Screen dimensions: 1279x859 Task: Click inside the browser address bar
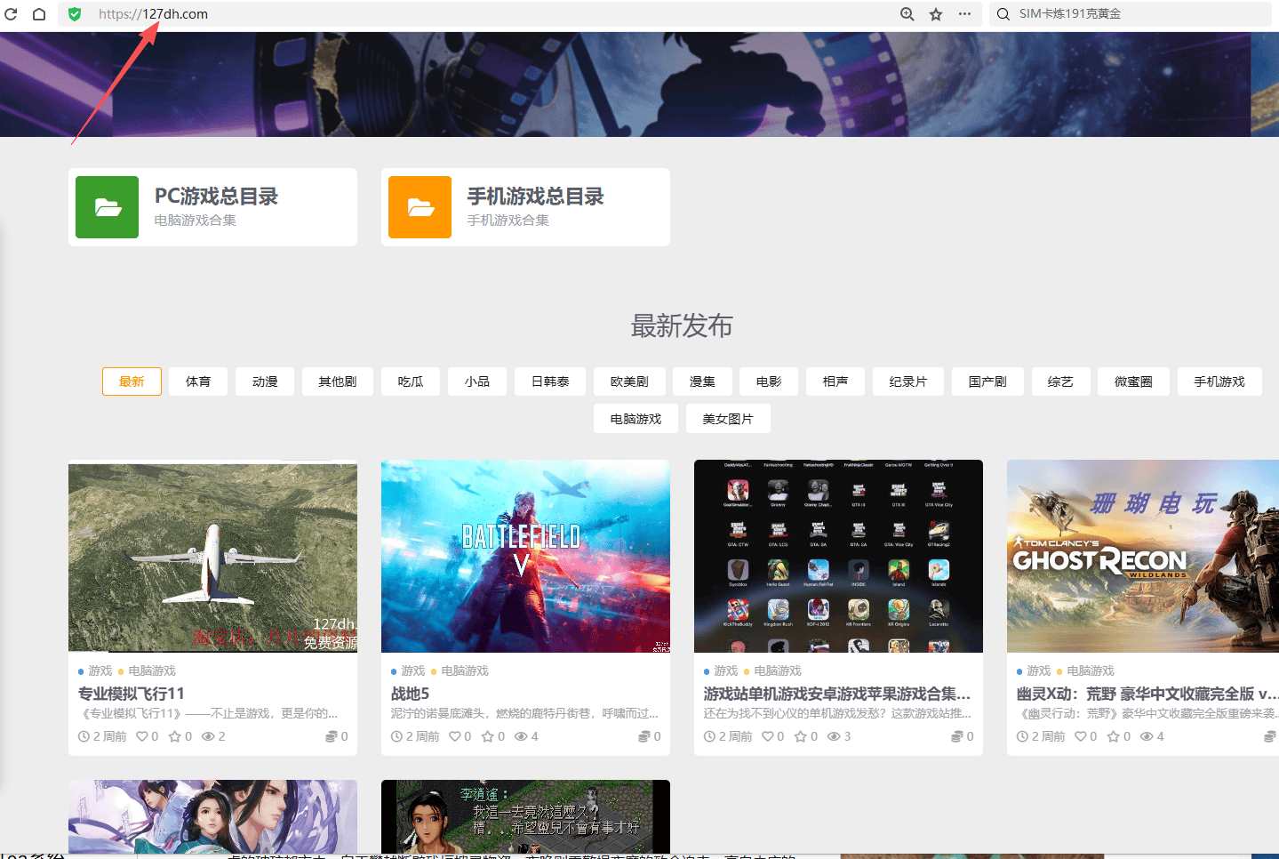coord(356,13)
